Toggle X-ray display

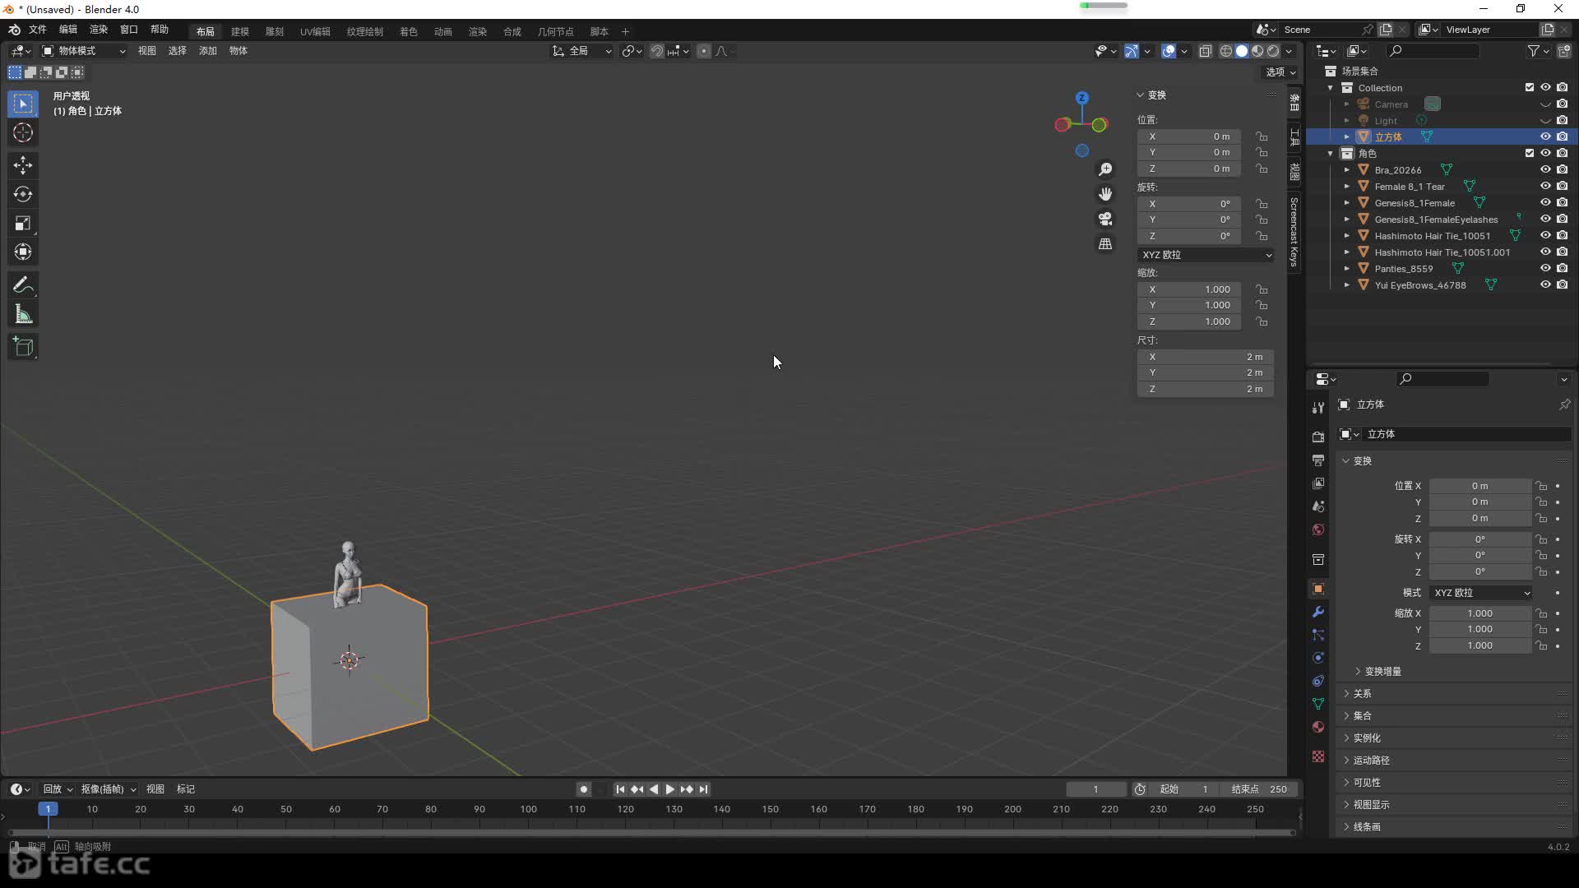tap(1206, 51)
